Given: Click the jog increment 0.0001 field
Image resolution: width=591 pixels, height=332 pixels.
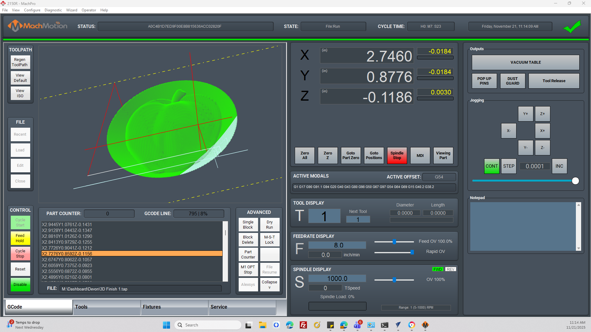Looking at the screenshot, I should click(x=534, y=166).
